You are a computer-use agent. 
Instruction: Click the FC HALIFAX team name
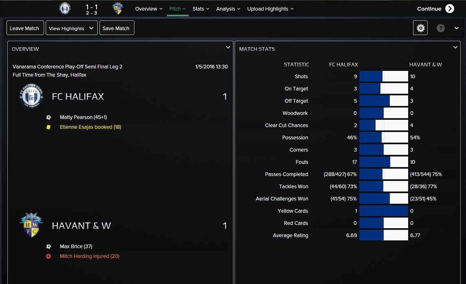(78, 97)
